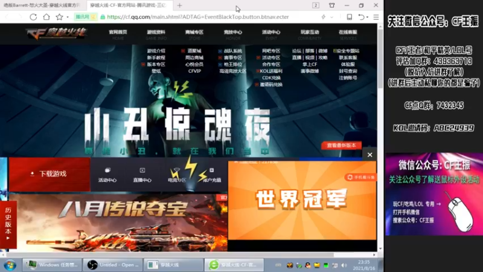Click 版本专区 submenu link
483x272 pixels.
[x=156, y=65]
